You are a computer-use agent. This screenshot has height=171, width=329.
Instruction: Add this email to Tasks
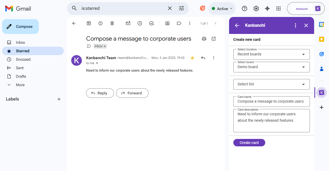[151, 23]
